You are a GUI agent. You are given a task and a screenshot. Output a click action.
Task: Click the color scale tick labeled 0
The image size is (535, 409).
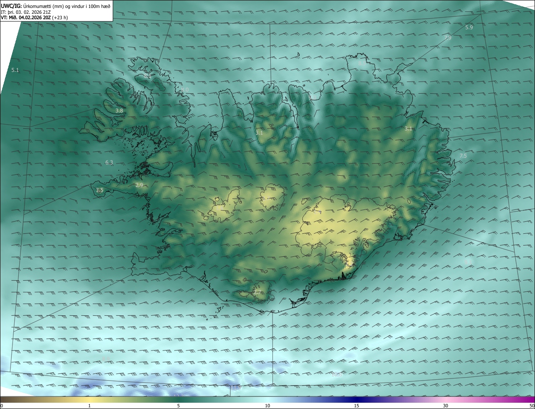(x=2, y=406)
